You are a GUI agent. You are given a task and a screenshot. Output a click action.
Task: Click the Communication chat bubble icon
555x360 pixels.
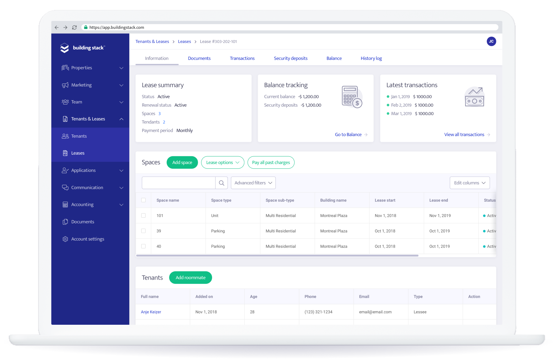tap(65, 187)
